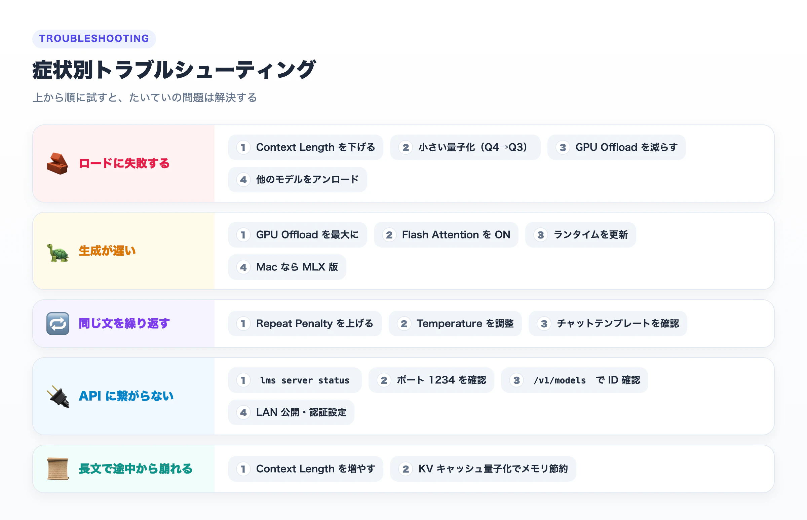Click the Repeat Penalty を上げる chip
This screenshot has width=807, height=520.
click(x=305, y=324)
